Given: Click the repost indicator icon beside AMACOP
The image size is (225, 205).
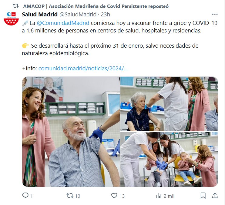Looking at the screenshot, I should 16,6.
